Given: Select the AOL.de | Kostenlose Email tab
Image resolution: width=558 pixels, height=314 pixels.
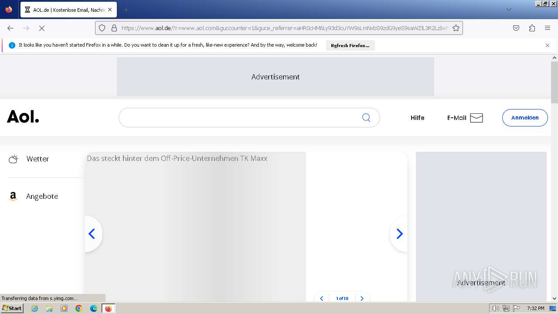Looking at the screenshot, I should [68, 10].
